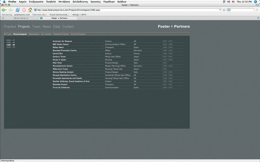Image resolution: width=260 pixels, height=162 pixels.
Task: Open the Apple menu
Action: click(4, 2)
